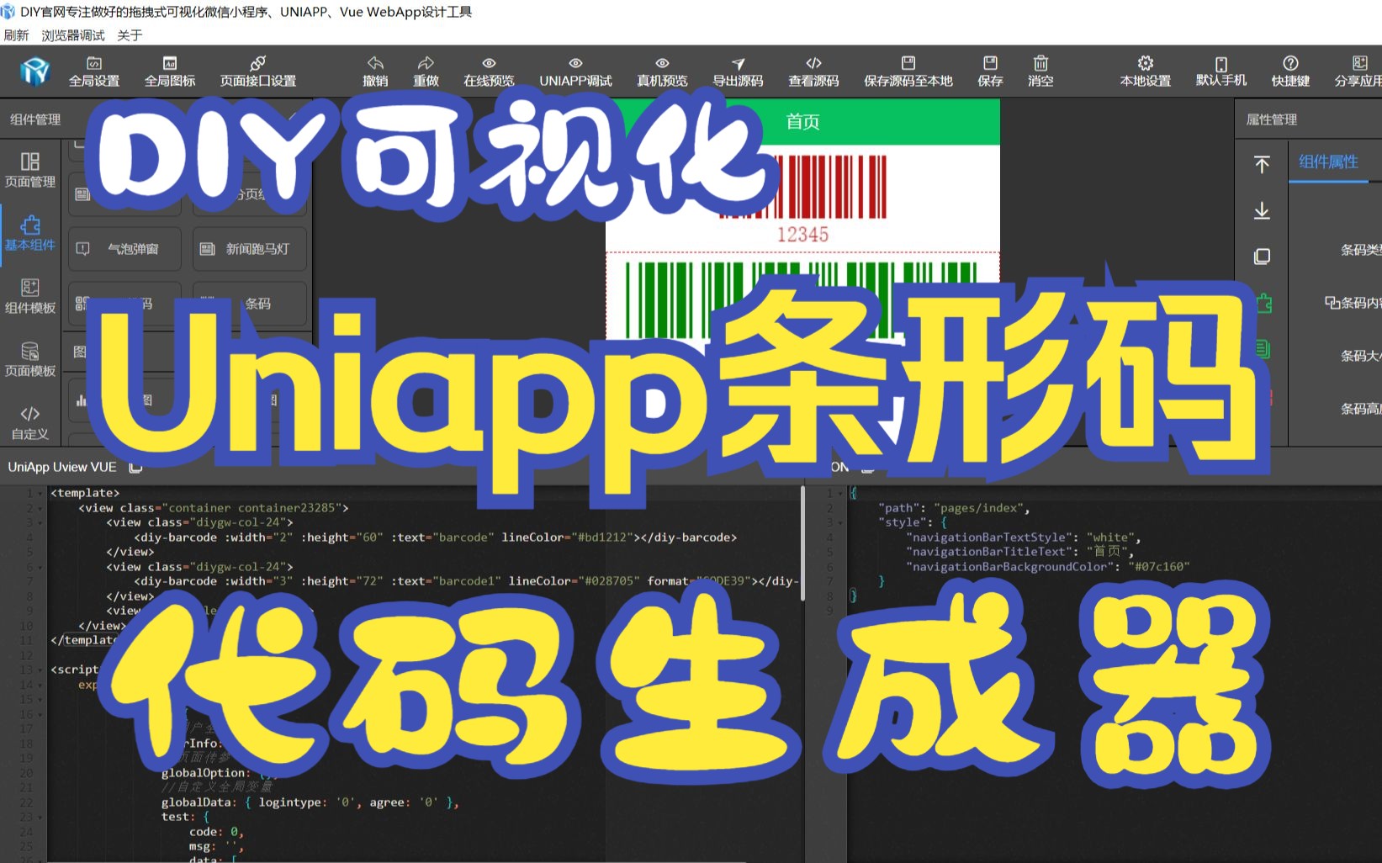
Task: Select red barcode 12345 in preview
Action: 802,199
